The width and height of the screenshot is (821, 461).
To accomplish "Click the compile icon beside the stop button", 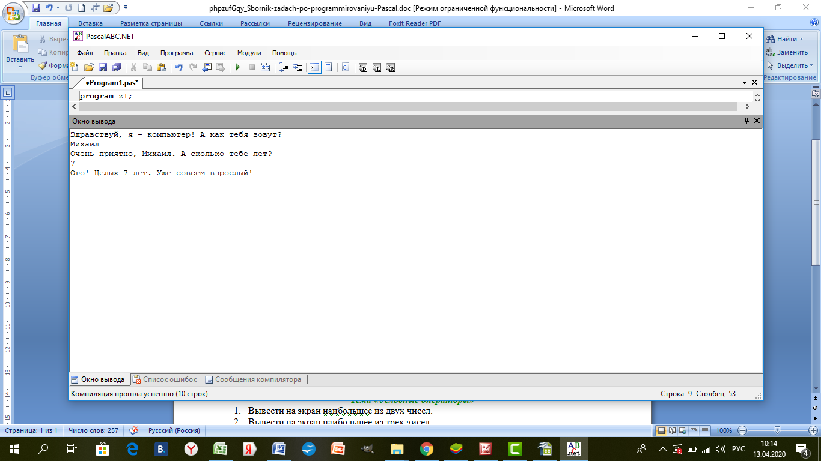I will tap(266, 67).
